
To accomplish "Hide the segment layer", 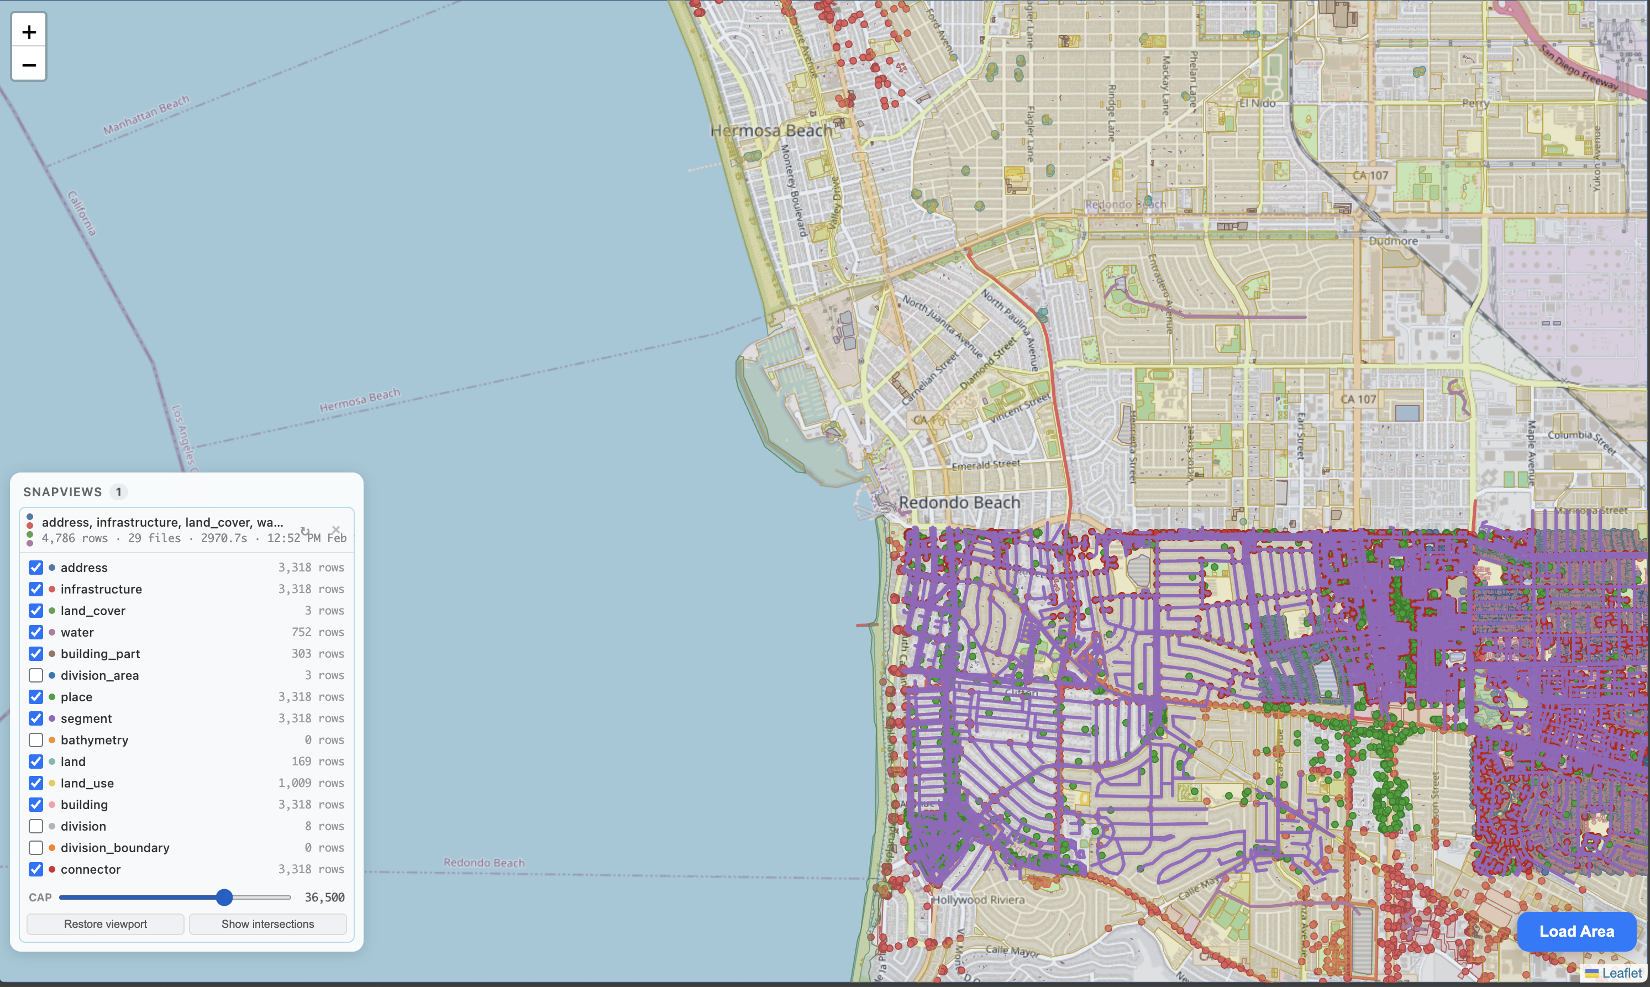I will click(x=36, y=718).
